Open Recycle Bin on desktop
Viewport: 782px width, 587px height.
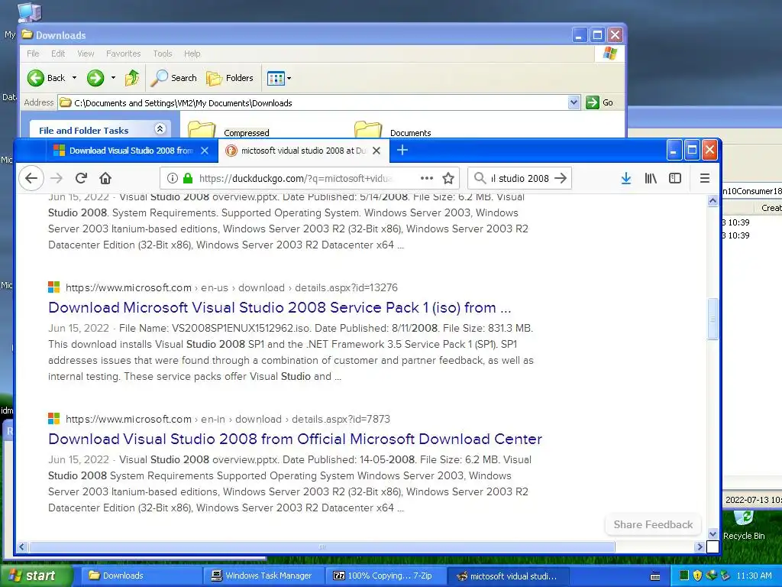[744, 526]
